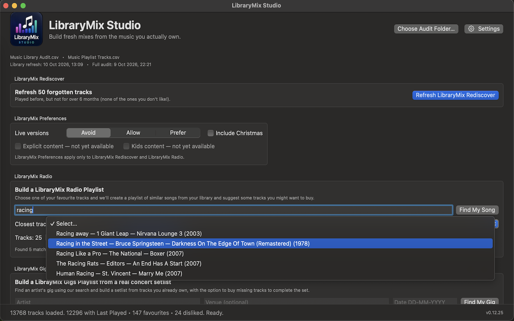The width and height of the screenshot is (514, 321).
Task: Click Refresh LibraryMix Rediscover button
Action: pos(455,95)
